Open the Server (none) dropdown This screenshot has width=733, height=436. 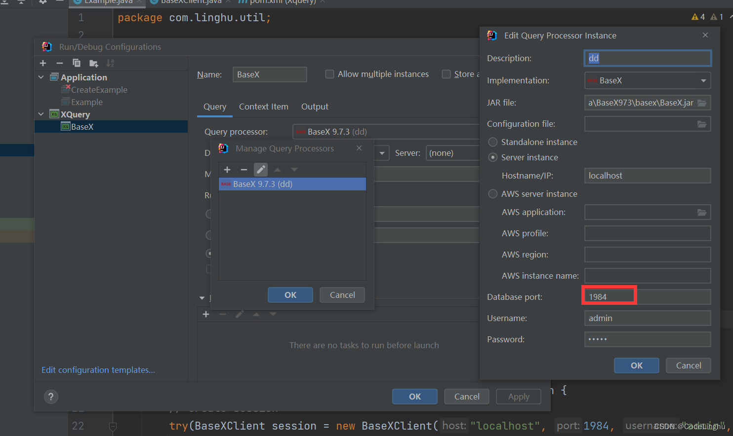pyautogui.click(x=452, y=153)
